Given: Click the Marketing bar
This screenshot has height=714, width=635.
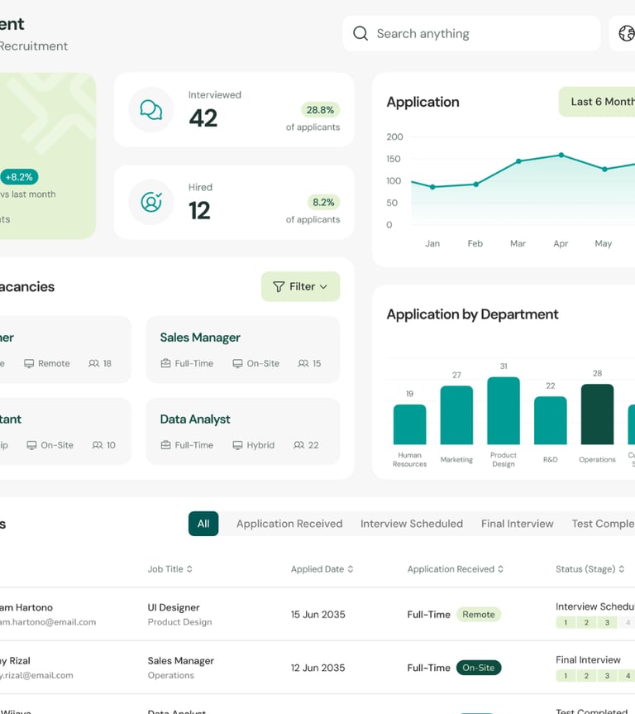Looking at the screenshot, I should tap(456, 415).
